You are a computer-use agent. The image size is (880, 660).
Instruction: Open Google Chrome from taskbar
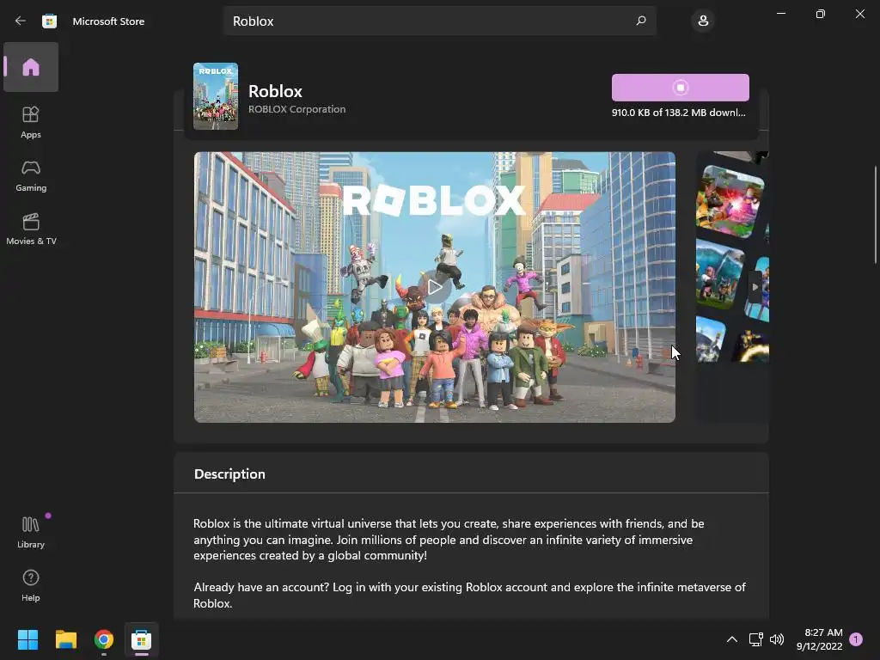click(104, 639)
